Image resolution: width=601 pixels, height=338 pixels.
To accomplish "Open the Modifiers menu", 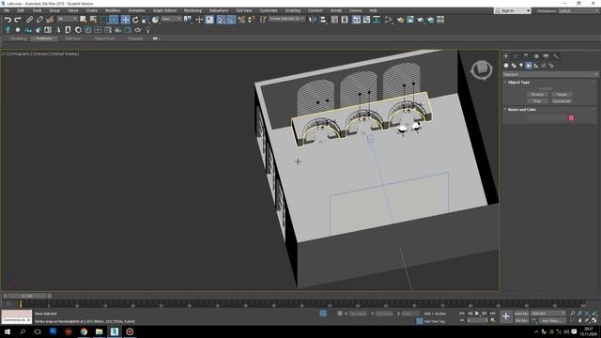I will 113,10.
